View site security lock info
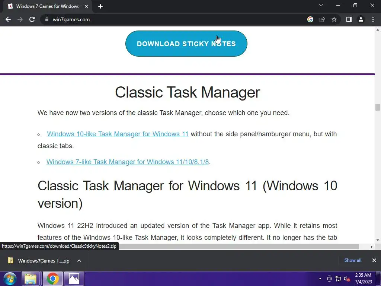381x286 pixels. [47, 19]
